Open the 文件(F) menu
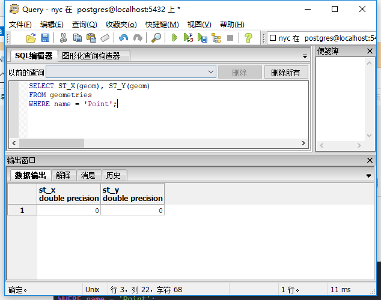 20,25
